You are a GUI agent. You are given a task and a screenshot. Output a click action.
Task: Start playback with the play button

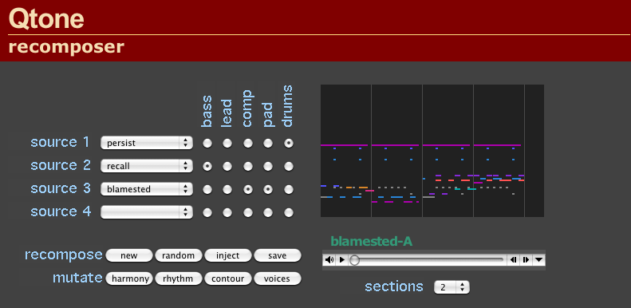coord(342,259)
